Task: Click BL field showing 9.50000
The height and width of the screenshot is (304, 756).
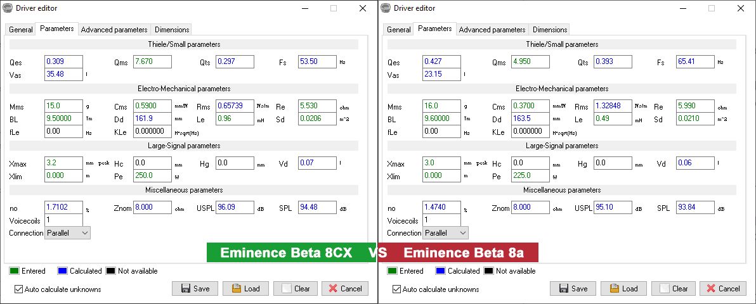Action: (63, 118)
